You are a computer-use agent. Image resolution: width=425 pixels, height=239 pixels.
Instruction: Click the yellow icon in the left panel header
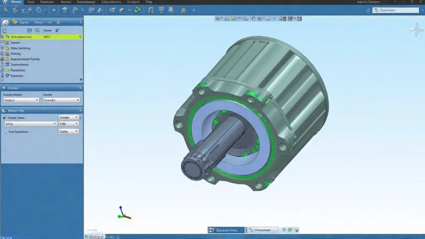pyautogui.click(x=15, y=22)
